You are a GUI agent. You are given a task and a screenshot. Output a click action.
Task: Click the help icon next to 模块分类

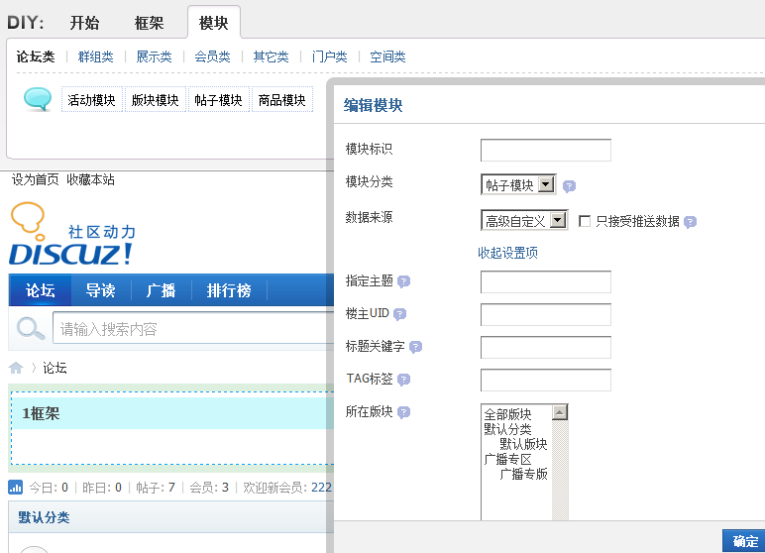pyautogui.click(x=569, y=185)
